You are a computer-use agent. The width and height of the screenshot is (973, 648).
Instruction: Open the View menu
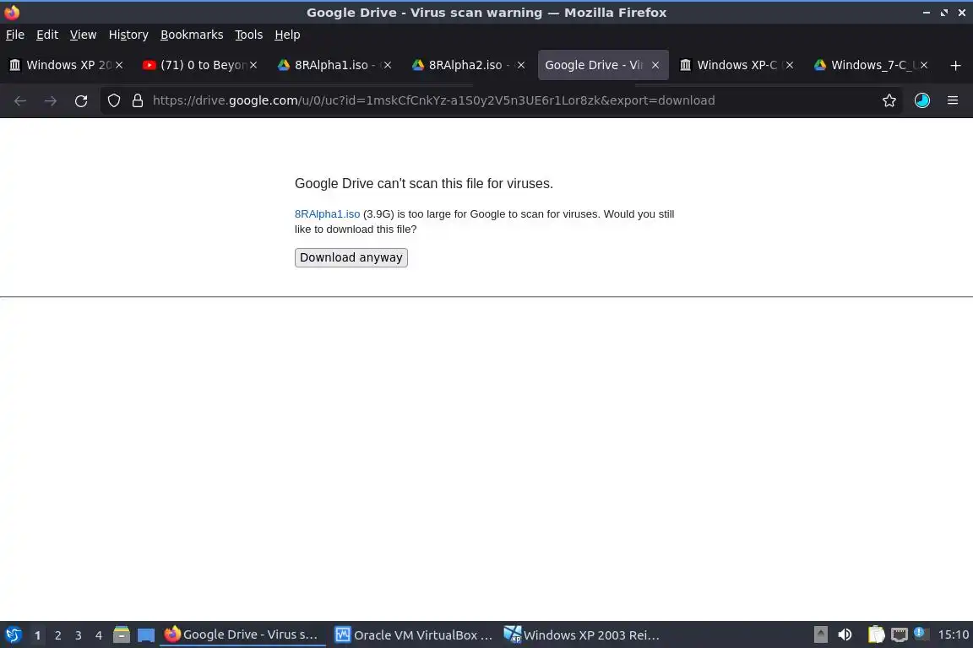pos(83,35)
